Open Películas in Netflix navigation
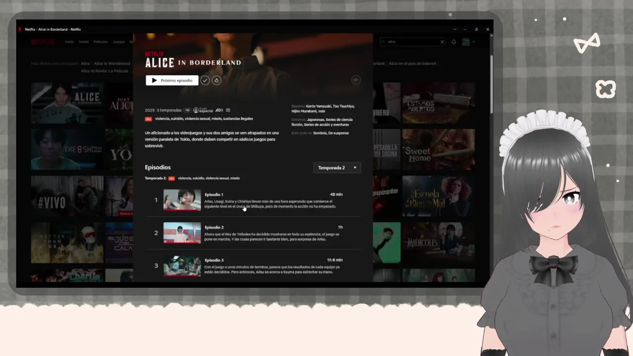 (100, 42)
